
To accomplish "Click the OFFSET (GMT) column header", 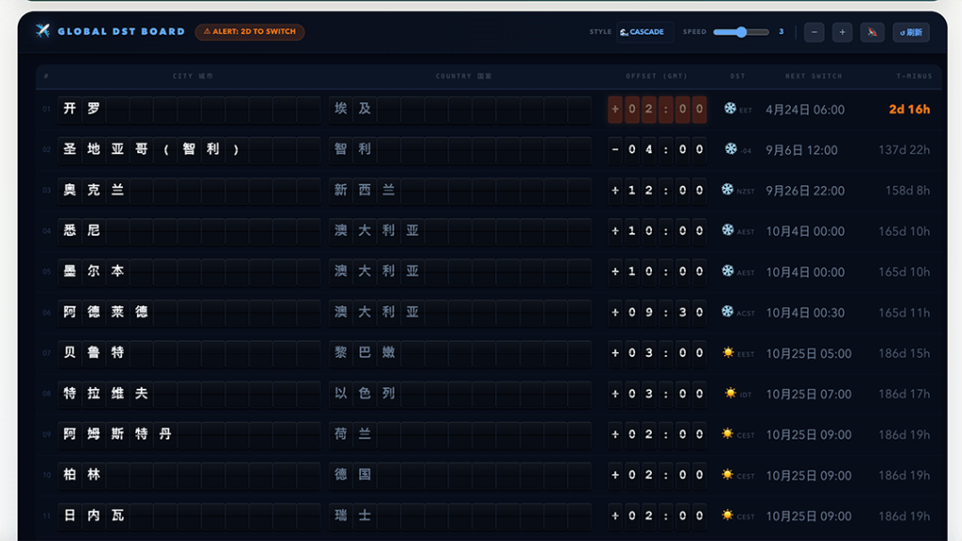I will click(x=656, y=76).
